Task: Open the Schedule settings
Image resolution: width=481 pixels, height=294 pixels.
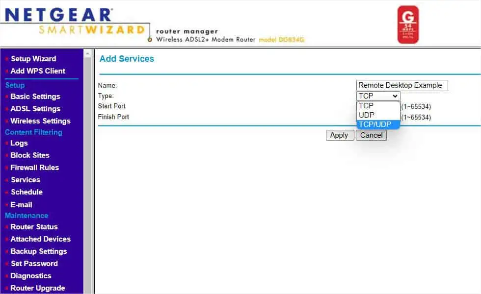Action: tap(27, 192)
